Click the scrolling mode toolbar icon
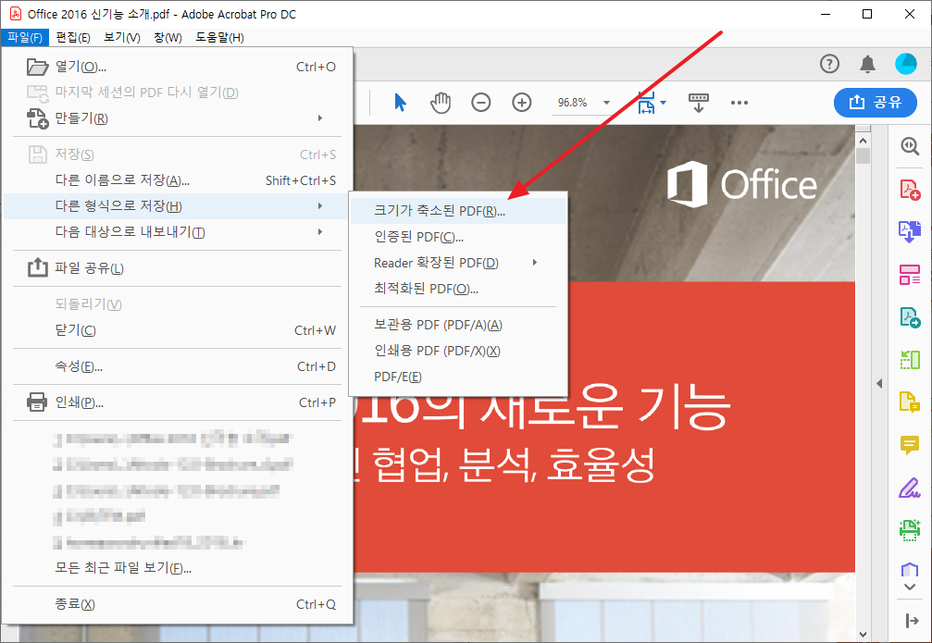This screenshot has width=932, height=643. pos(699,102)
